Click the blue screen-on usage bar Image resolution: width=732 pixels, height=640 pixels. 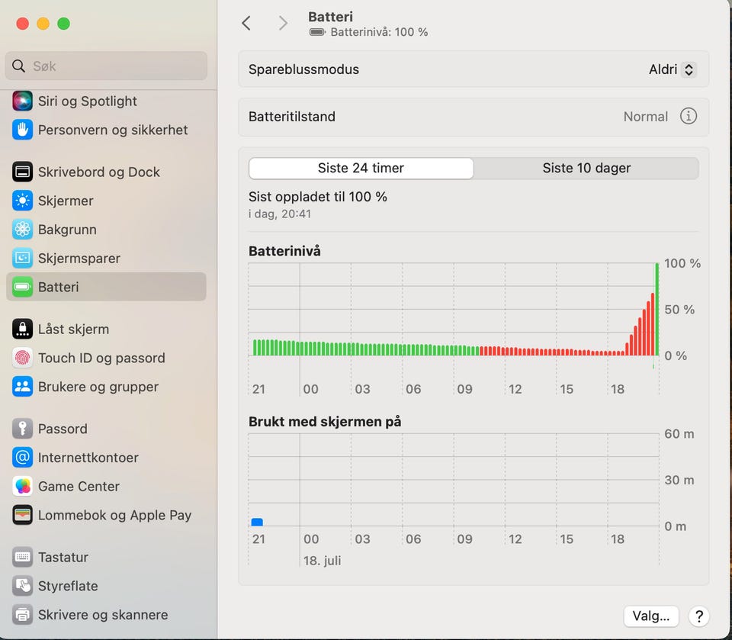(257, 522)
